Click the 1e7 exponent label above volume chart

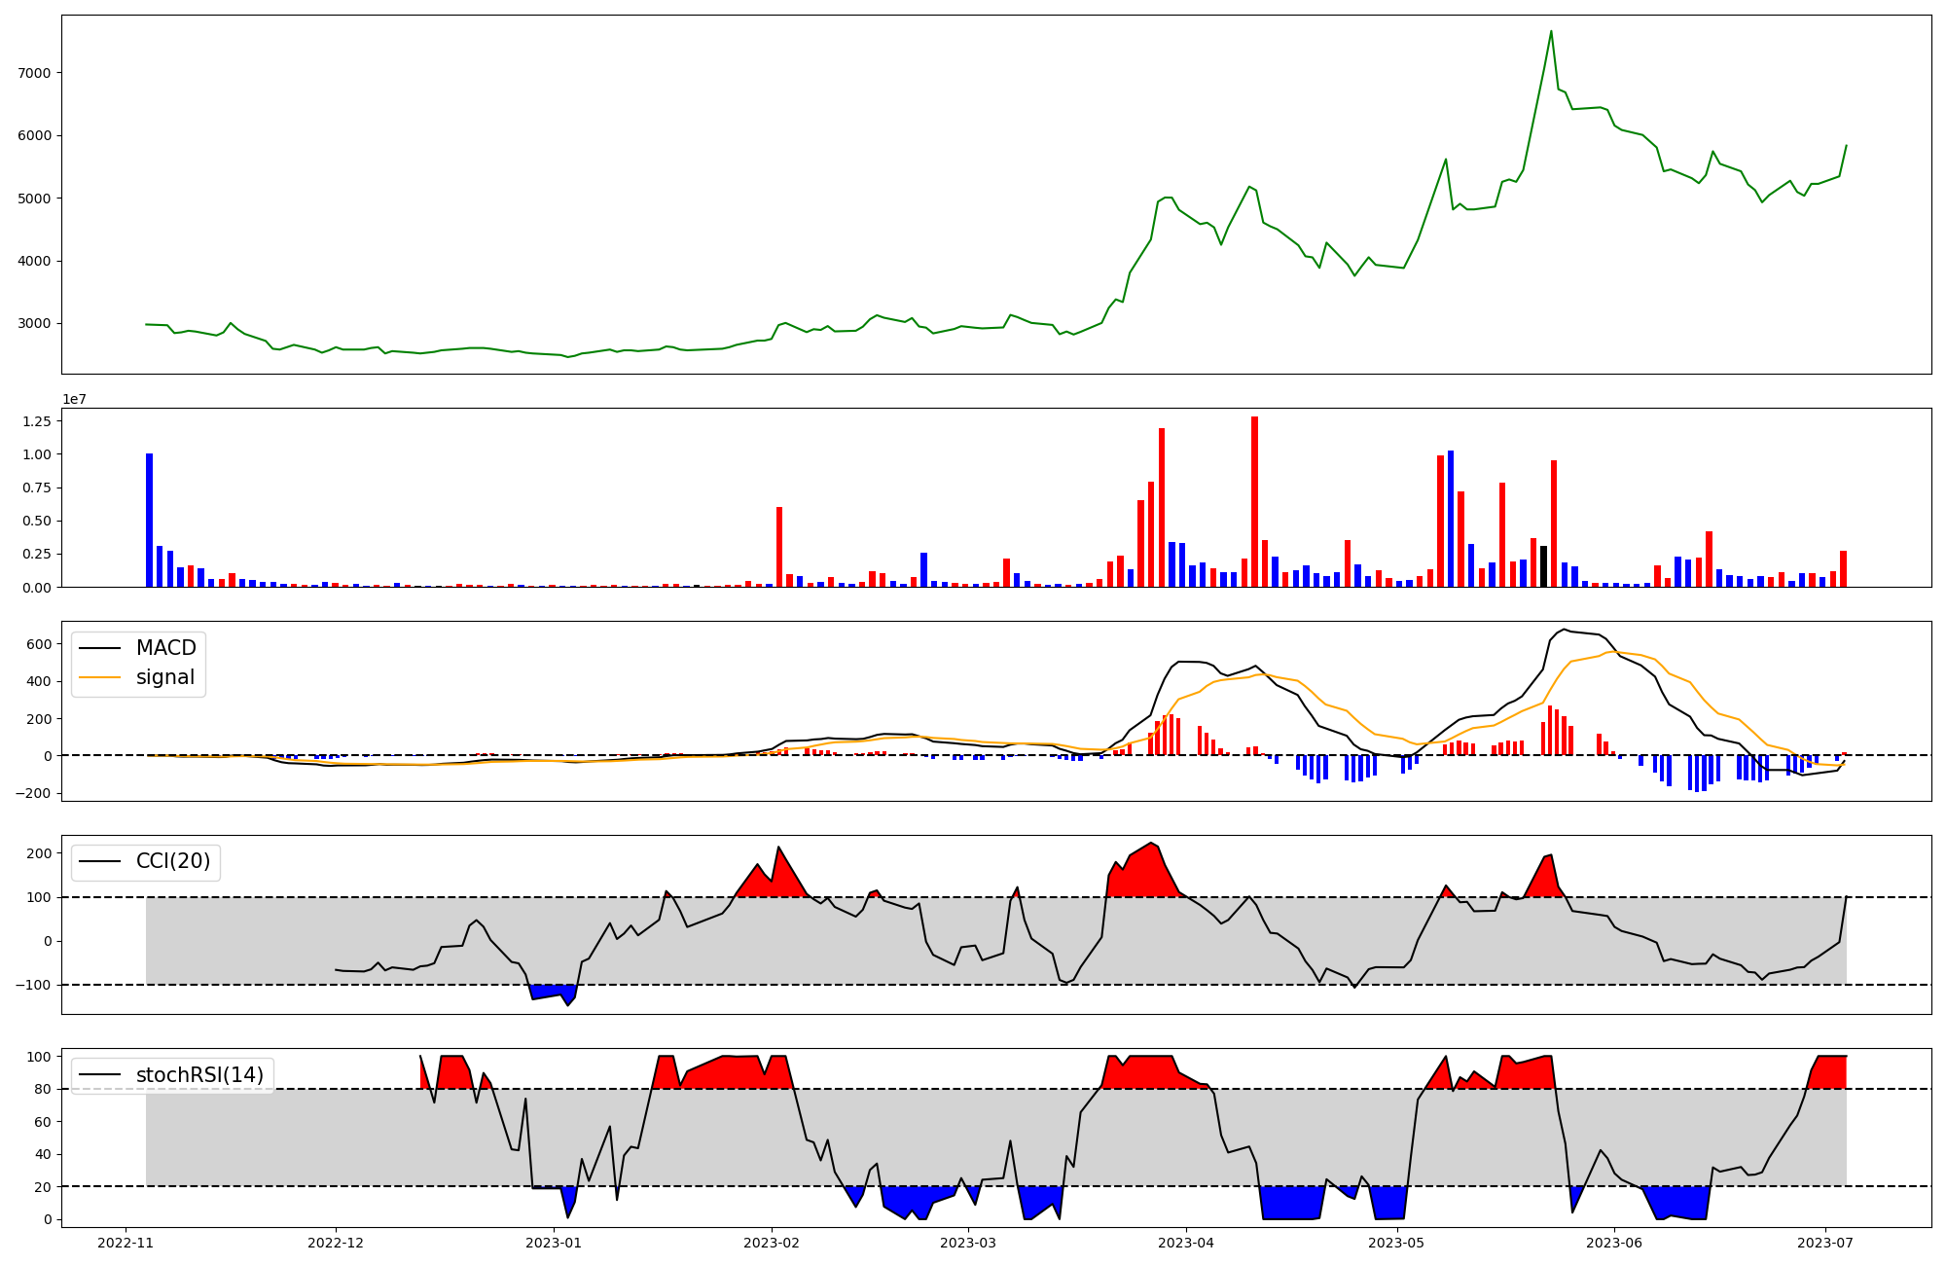(x=77, y=399)
